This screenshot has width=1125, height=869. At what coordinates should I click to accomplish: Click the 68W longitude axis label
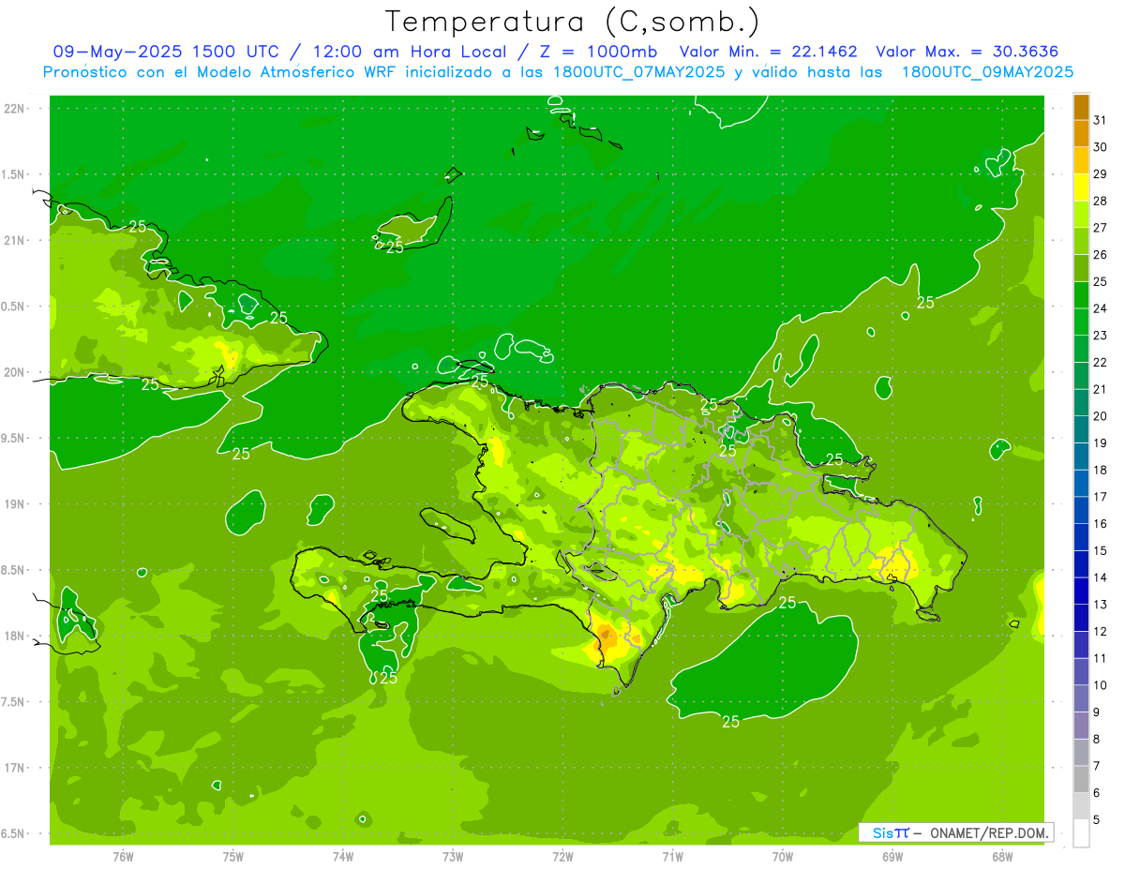tap(1002, 856)
